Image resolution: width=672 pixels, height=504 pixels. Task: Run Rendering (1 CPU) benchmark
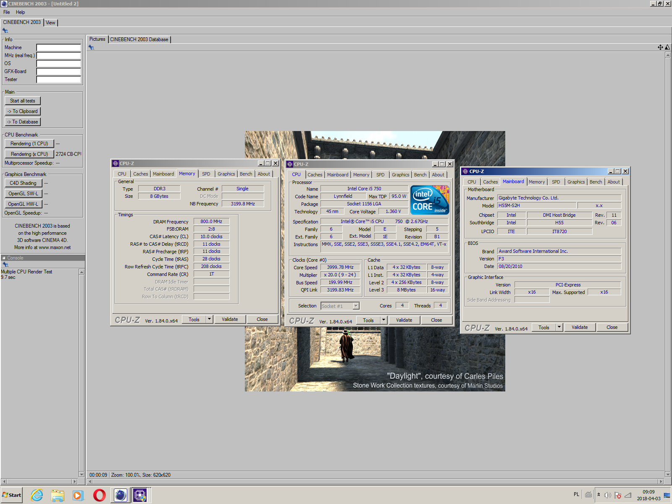[x=29, y=144]
